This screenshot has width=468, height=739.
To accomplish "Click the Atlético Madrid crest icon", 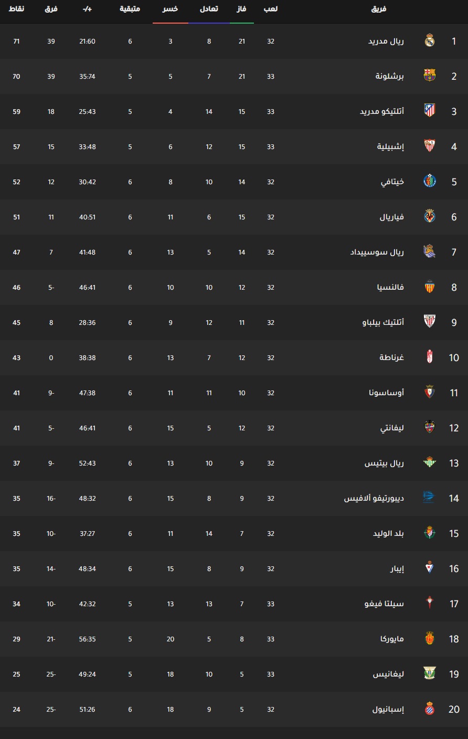I will [x=430, y=111].
